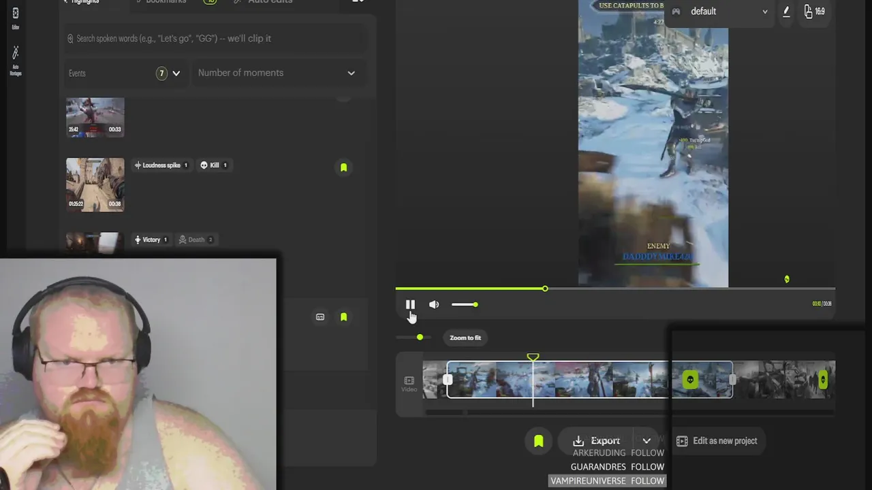This screenshot has width=872, height=490.
Task: Toggle bookmark on the lower highlight row
Action: 343,316
